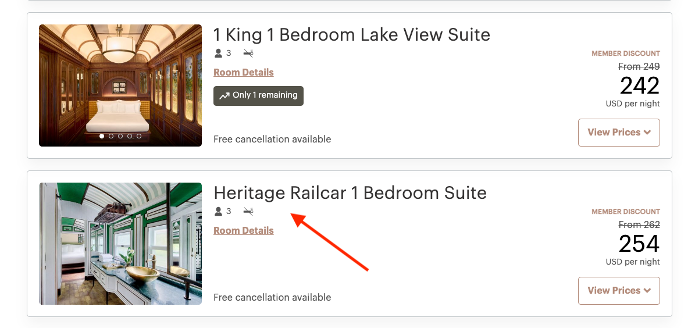The height and width of the screenshot is (328, 695).
Task: Open Room Details for Heritage Railcar Suite
Action: point(244,231)
